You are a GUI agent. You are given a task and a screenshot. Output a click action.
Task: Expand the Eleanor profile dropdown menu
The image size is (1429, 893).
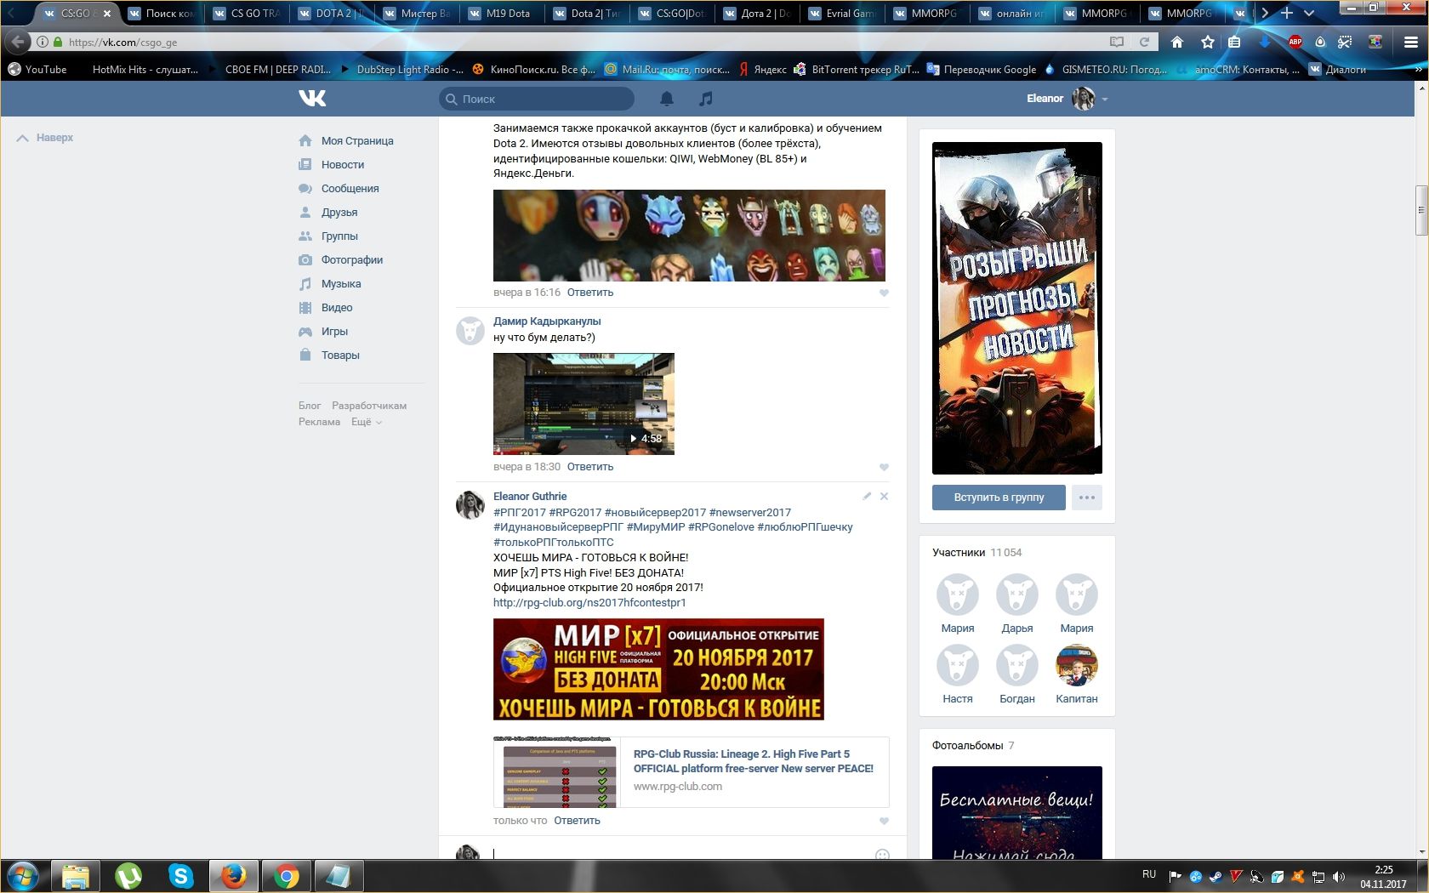(x=1105, y=100)
